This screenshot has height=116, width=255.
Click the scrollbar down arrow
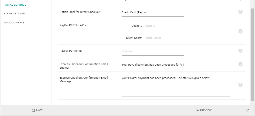click(x=252, y=103)
